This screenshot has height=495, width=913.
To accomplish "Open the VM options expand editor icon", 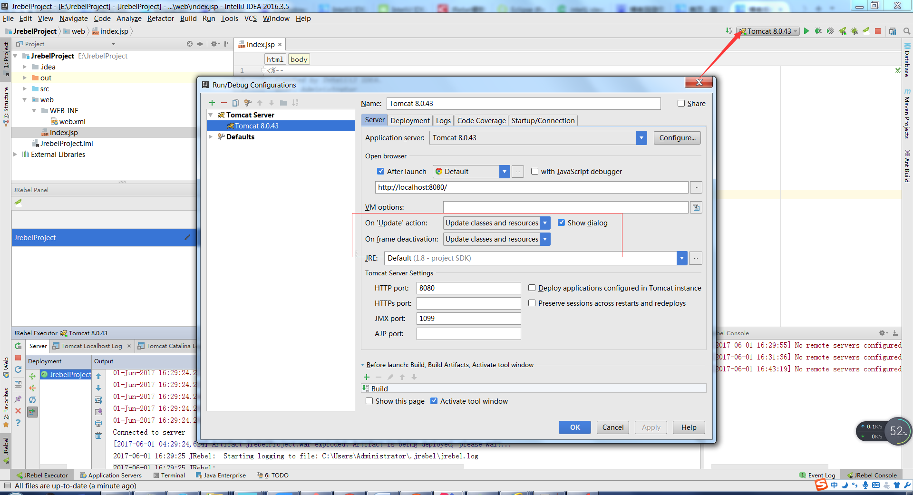I will click(696, 207).
